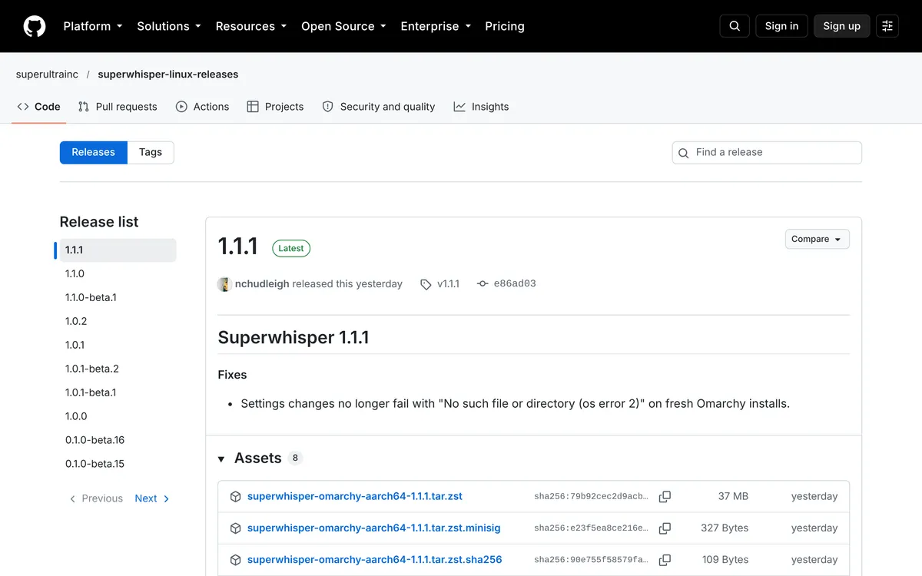This screenshot has height=576, width=922.
Task: Go to the Next page of releases
Action: tap(152, 498)
